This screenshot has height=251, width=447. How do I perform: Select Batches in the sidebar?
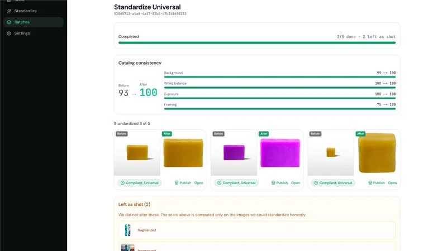[x=34, y=22]
